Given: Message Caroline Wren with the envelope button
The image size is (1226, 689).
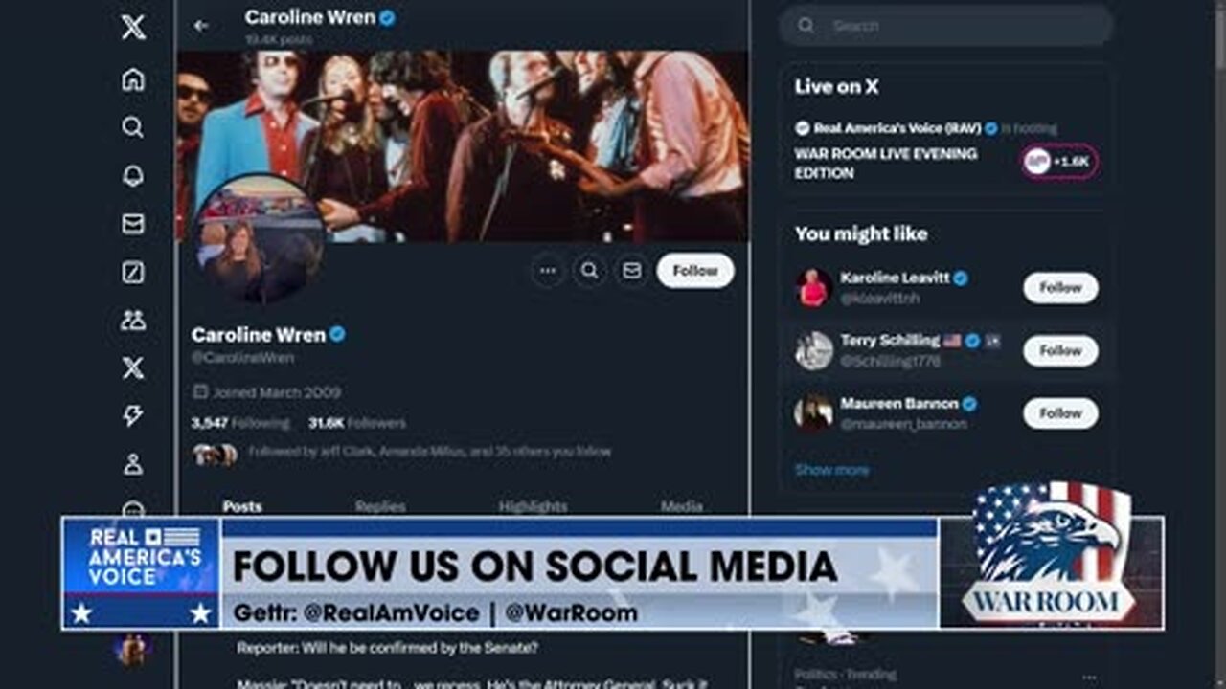Looking at the screenshot, I should click(632, 271).
